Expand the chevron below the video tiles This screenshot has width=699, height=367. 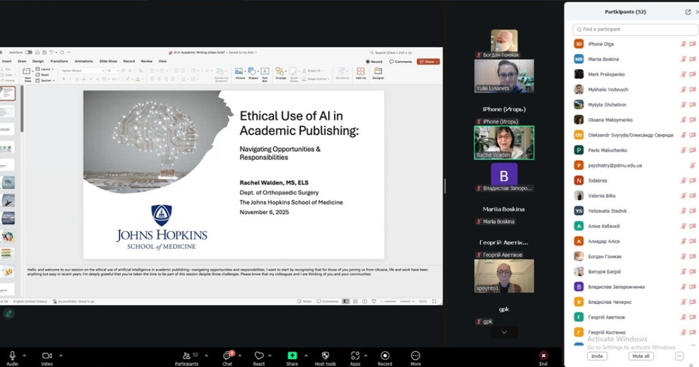click(x=503, y=332)
